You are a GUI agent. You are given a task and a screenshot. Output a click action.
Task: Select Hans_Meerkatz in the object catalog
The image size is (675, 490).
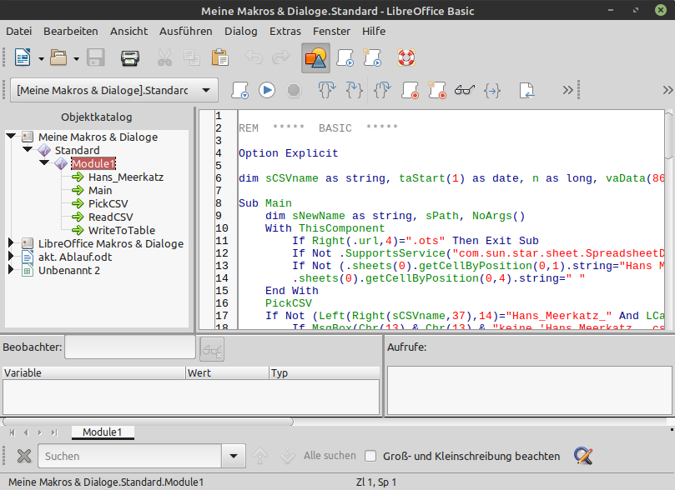[x=126, y=177]
